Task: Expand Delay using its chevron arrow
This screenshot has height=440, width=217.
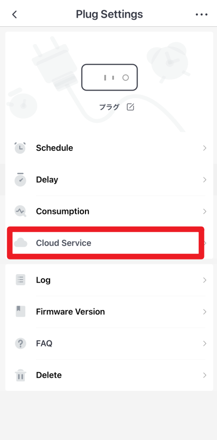Action: (205, 180)
